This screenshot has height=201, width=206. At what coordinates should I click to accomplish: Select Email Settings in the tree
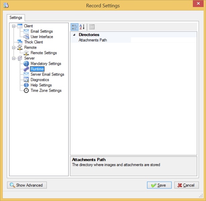(x=42, y=31)
